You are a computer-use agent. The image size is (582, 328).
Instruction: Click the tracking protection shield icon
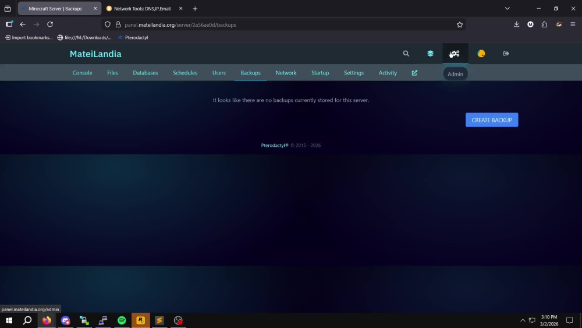click(107, 25)
